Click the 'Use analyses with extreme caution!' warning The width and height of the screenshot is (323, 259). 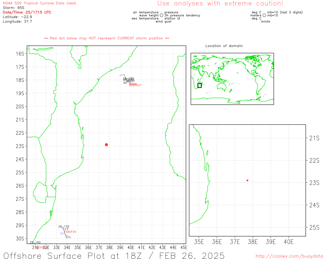(x=220, y=3)
